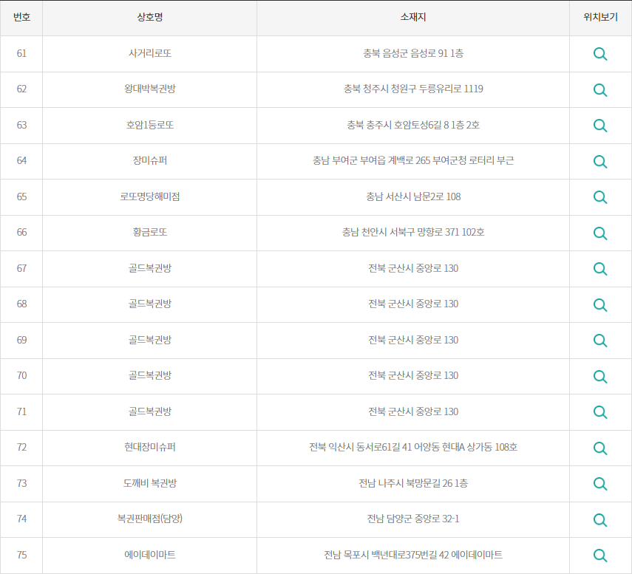Open location for 현대장미슈퍼
This screenshot has height=574, width=632.
pyautogui.click(x=600, y=448)
